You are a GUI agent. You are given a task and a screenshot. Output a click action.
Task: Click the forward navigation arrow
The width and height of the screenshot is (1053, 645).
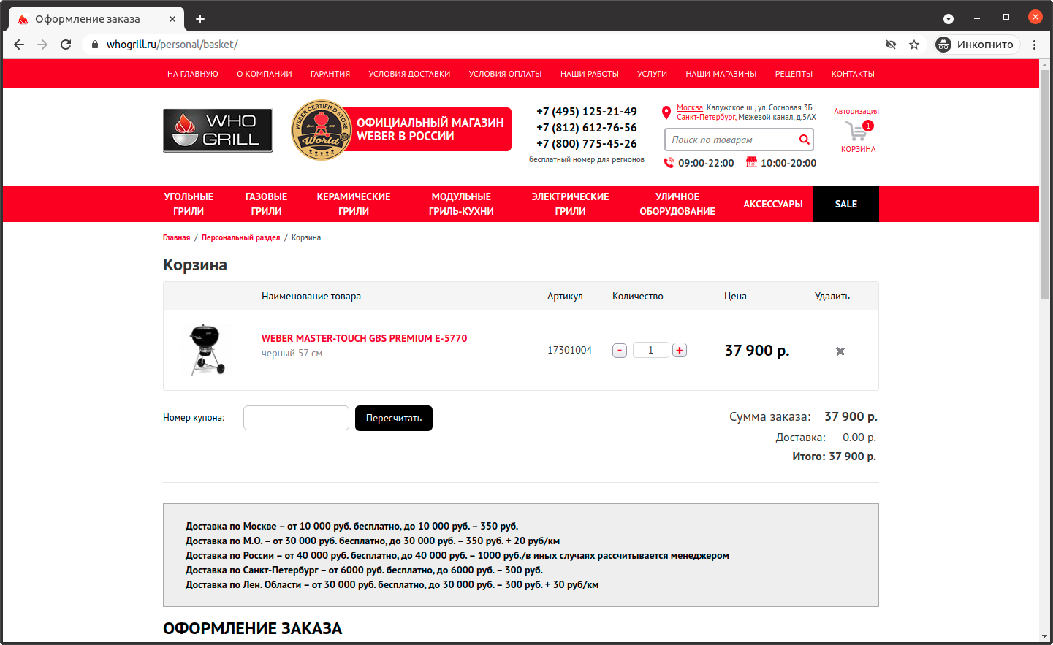coord(42,45)
